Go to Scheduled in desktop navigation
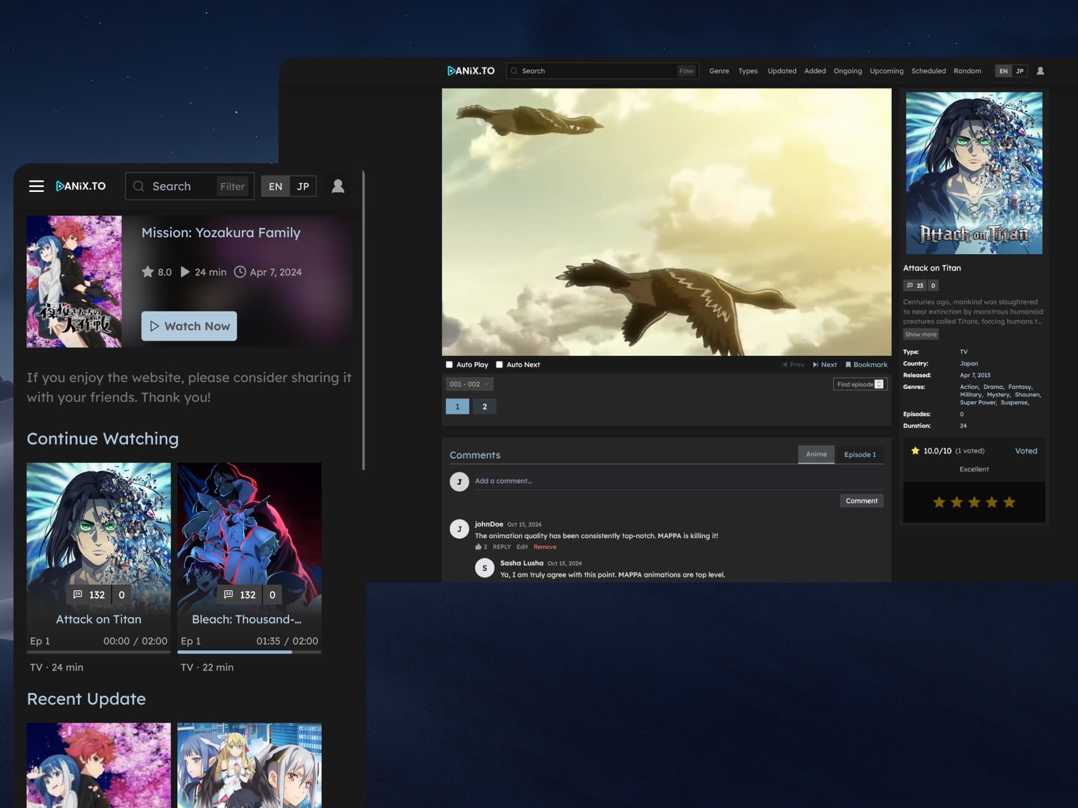Viewport: 1078px width, 808px height. coord(928,71)
